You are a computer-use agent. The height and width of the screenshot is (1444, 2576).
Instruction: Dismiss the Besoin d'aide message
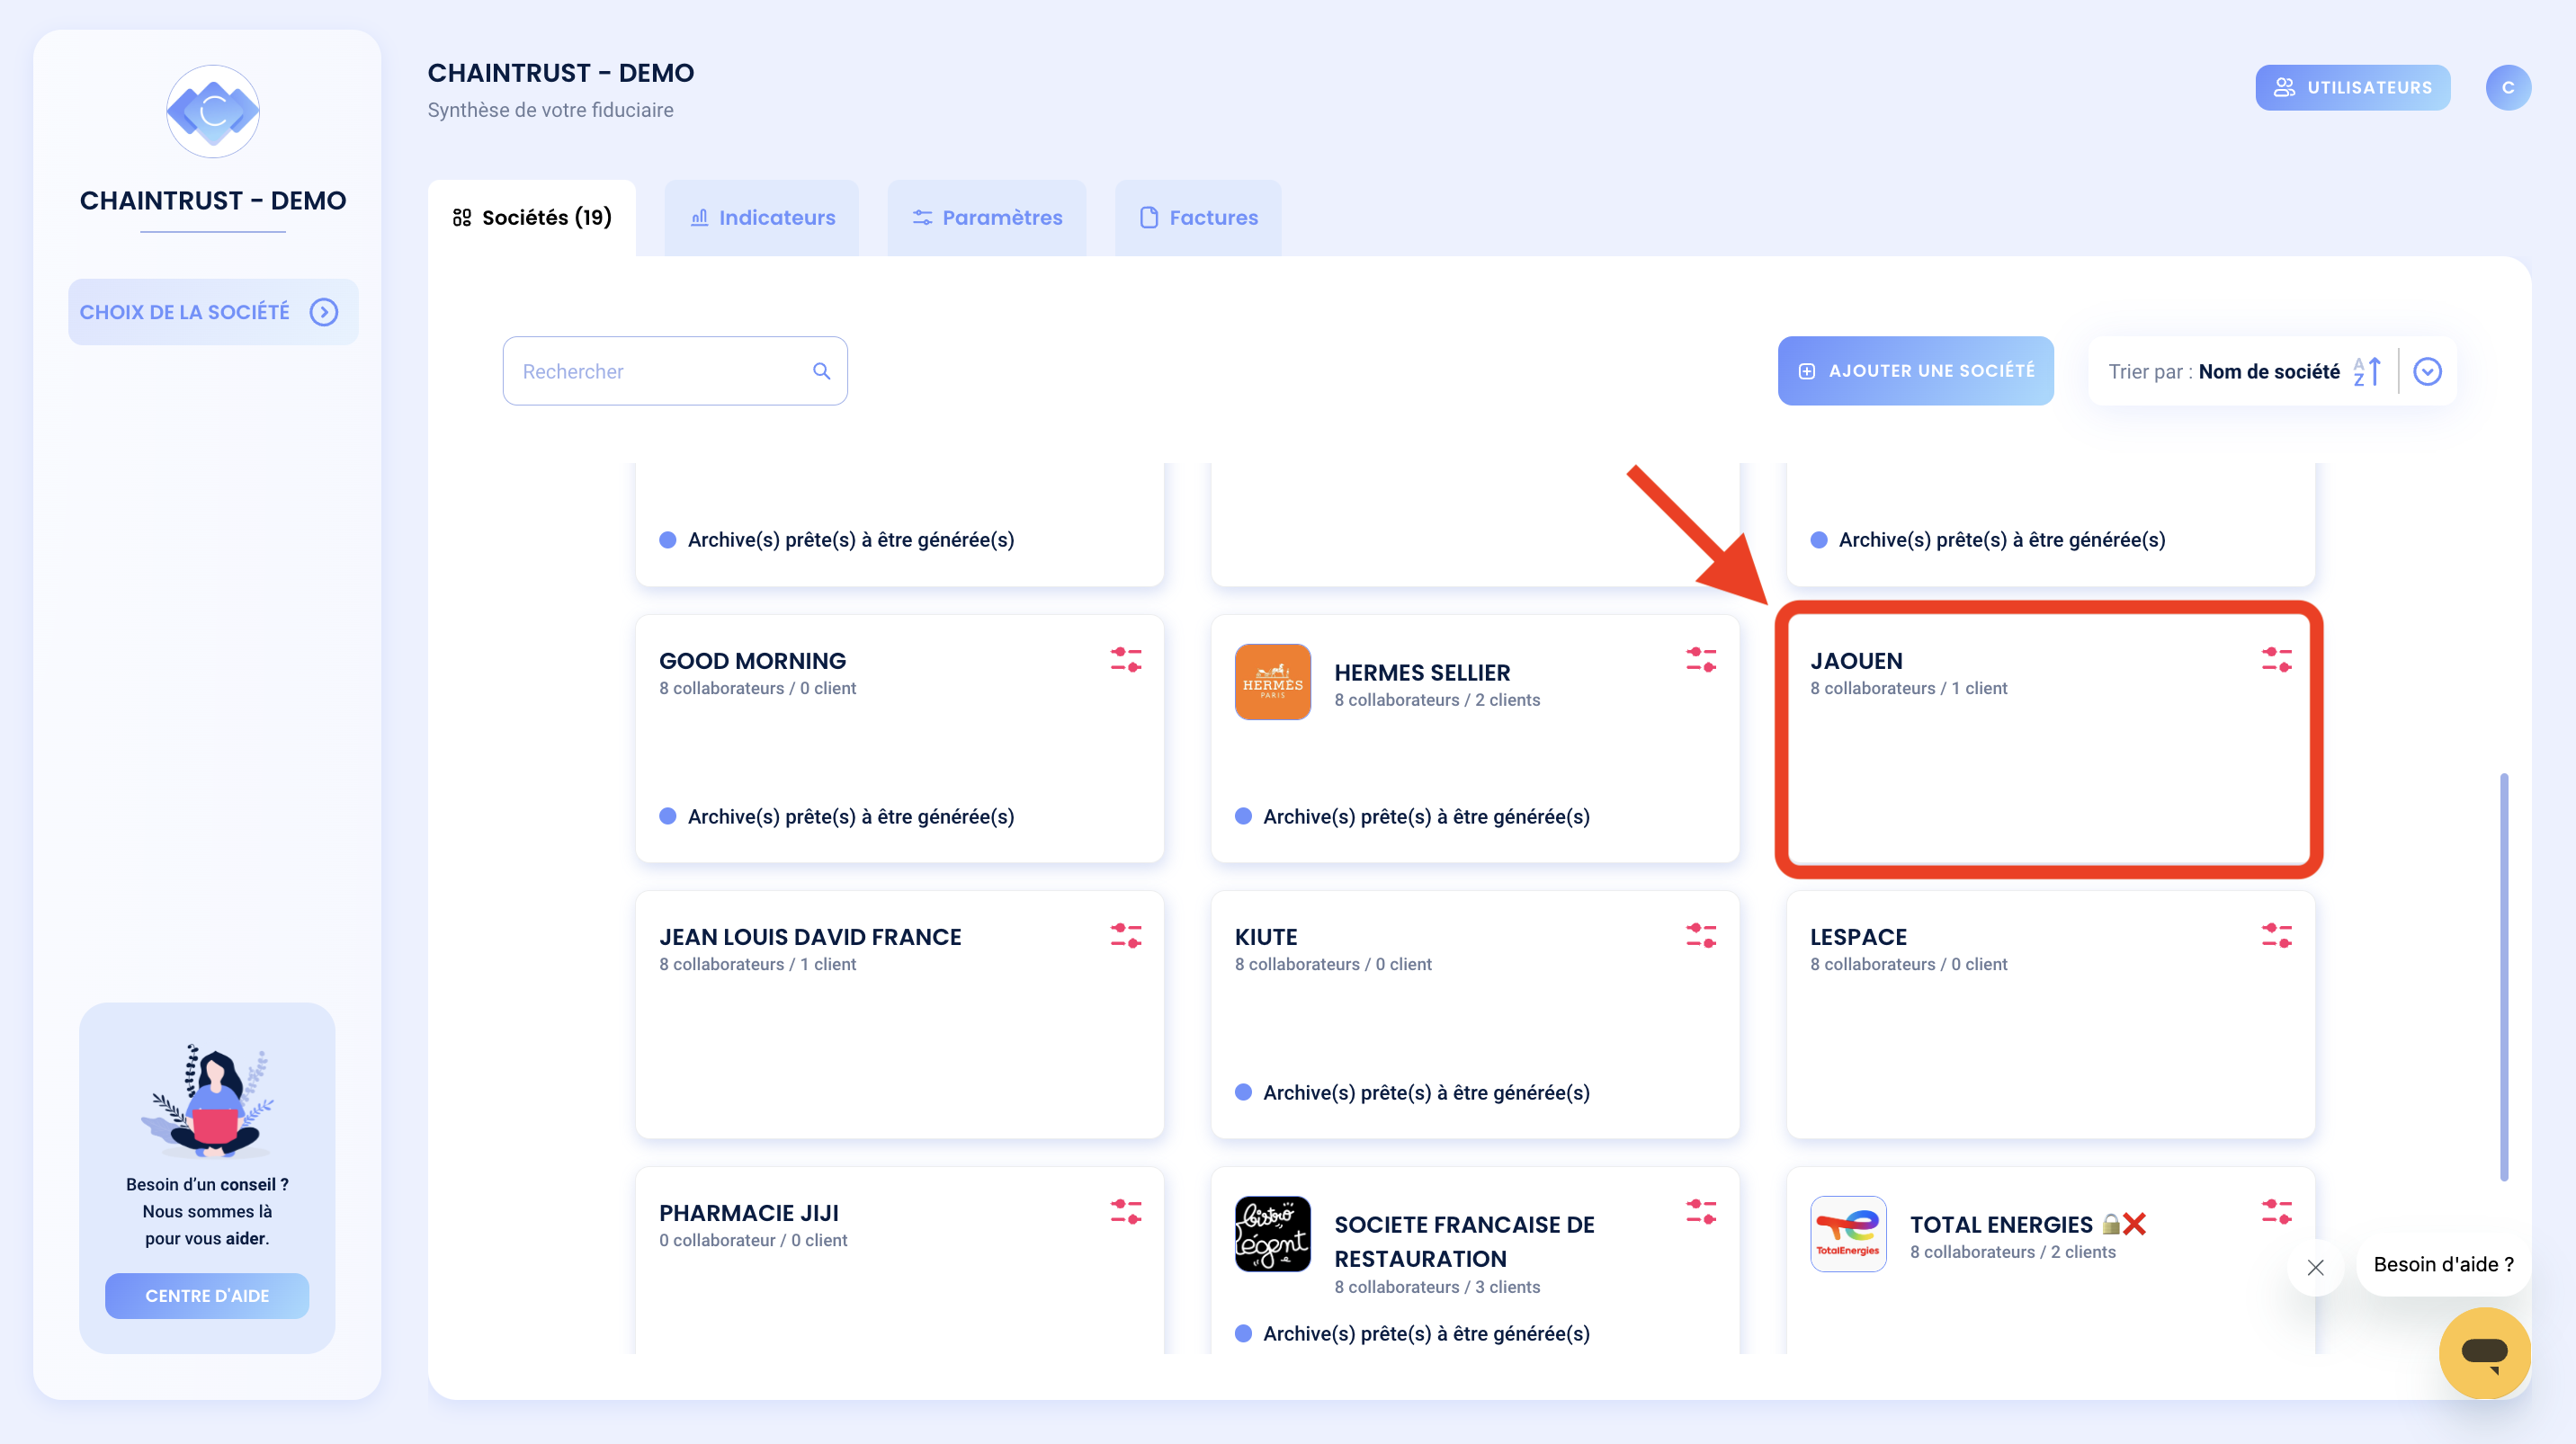2314,1267
